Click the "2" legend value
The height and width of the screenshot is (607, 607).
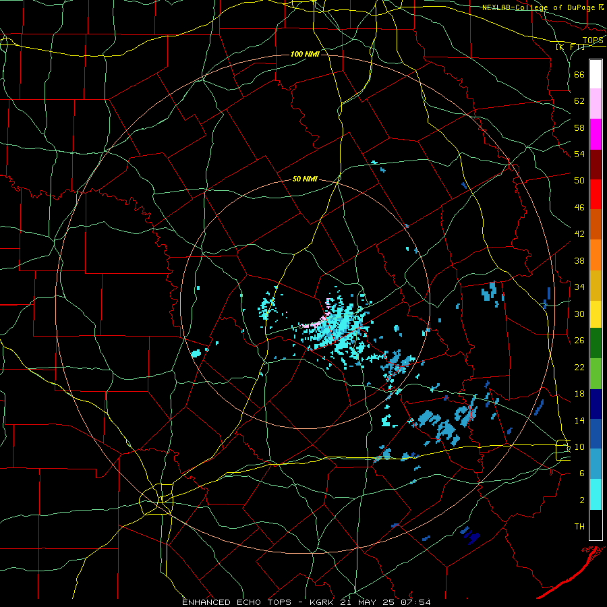[x=582, y=500]
